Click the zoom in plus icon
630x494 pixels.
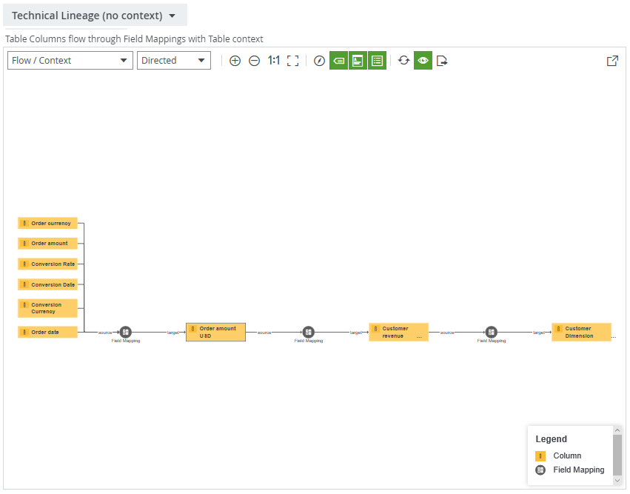click(235, 61)
